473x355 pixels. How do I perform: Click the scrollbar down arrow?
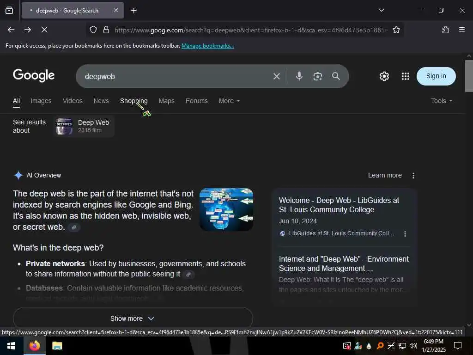coord(469,325)
